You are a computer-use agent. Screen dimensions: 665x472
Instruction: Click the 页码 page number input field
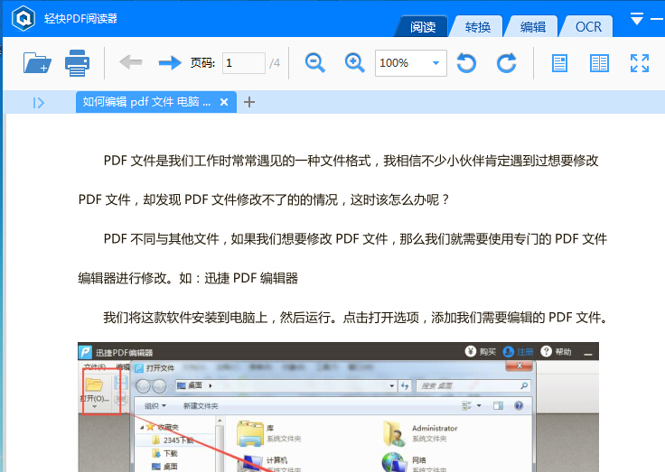pyautogui.click(x=244, y=63)
